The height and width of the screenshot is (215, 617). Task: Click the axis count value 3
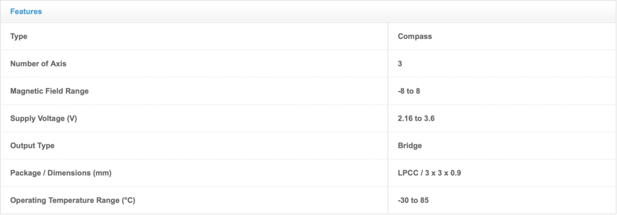(x=400, y=64)
